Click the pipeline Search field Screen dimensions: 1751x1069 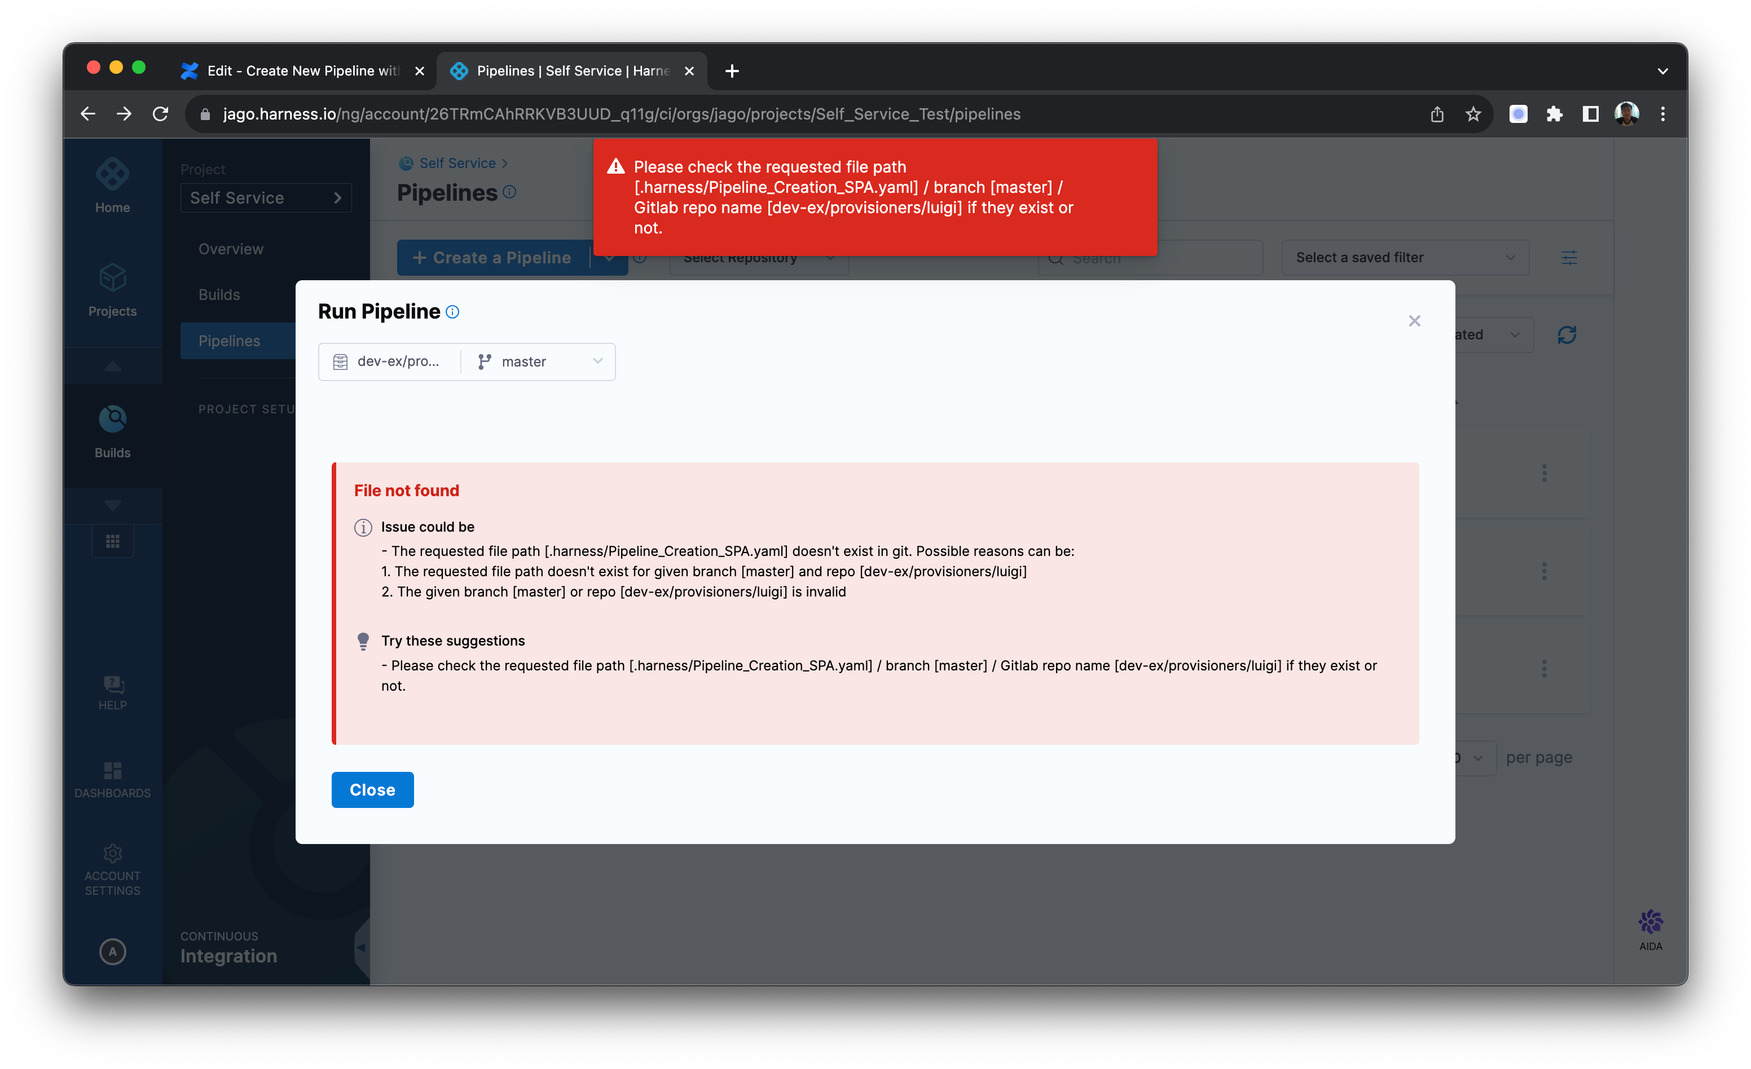pos(1150,258)
